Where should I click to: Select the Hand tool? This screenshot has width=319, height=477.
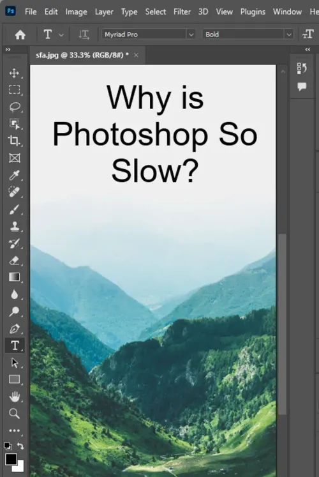point(14,397)
